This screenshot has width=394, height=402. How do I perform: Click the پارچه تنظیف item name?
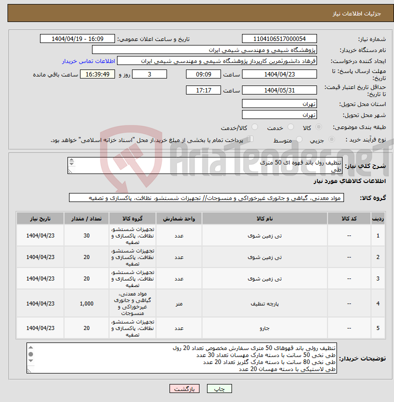click(x=264, y=303)
